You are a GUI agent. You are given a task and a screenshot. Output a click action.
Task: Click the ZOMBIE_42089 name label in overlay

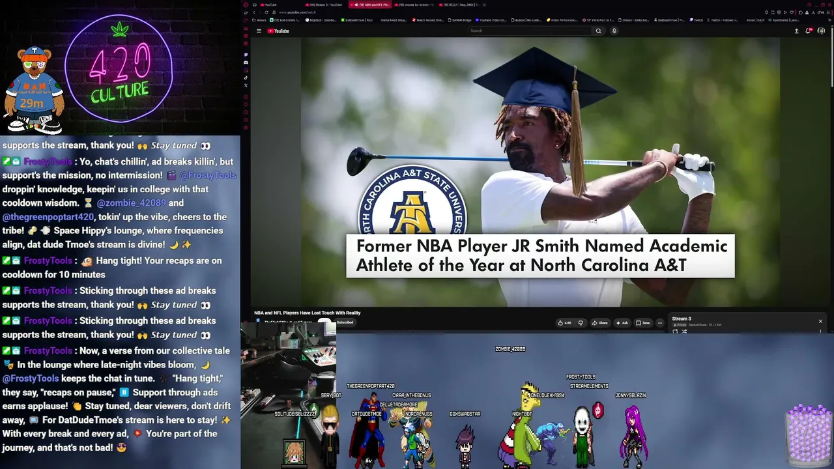click(x=510, y=349)
